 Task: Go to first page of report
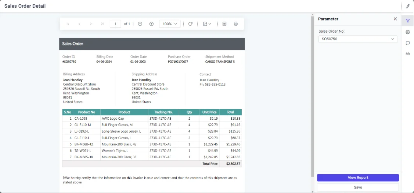[x=68, y=24]
